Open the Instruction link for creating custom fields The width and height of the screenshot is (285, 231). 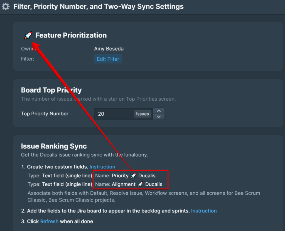(x=102, y=167)
